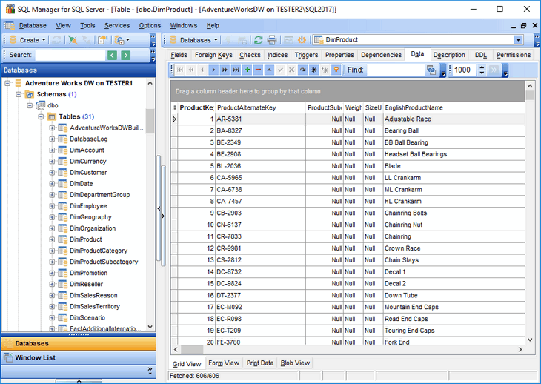Click the green plus Insert record icon
Image resolution: width=541 pixels, height=384 pixels.
247,70
